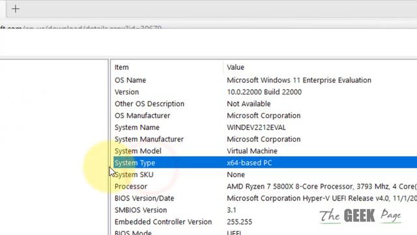The width and height of the screenshot is (417, 235).
Task: Select the WINDEV2212EVAL value
Action: [x=256, y=127]
